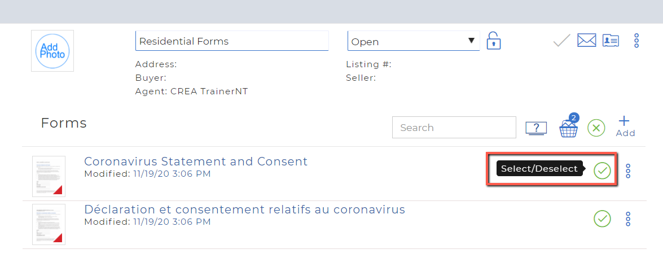Toggle selection of the Déclaration form
The height and width of the screenshot is (262, 663).
603,219
